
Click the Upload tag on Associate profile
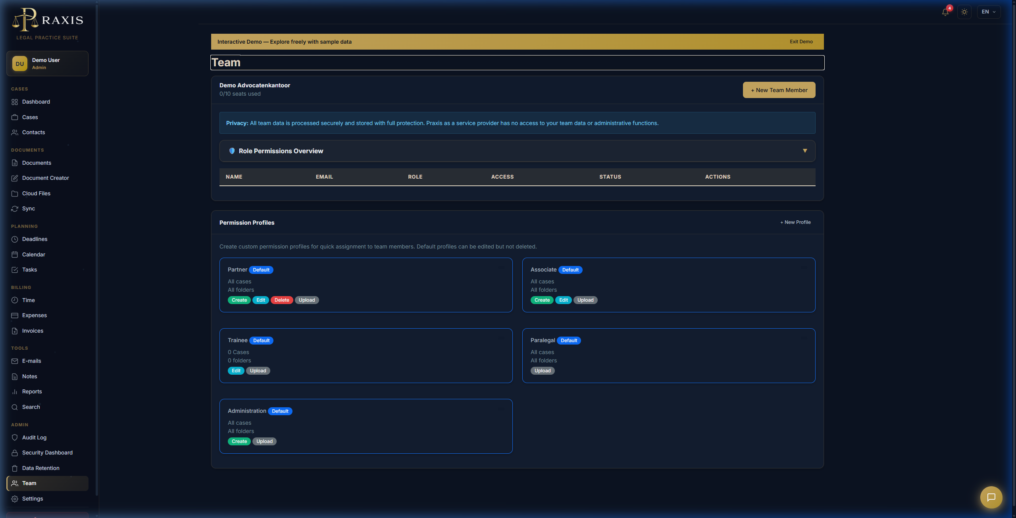coord(585,300)
